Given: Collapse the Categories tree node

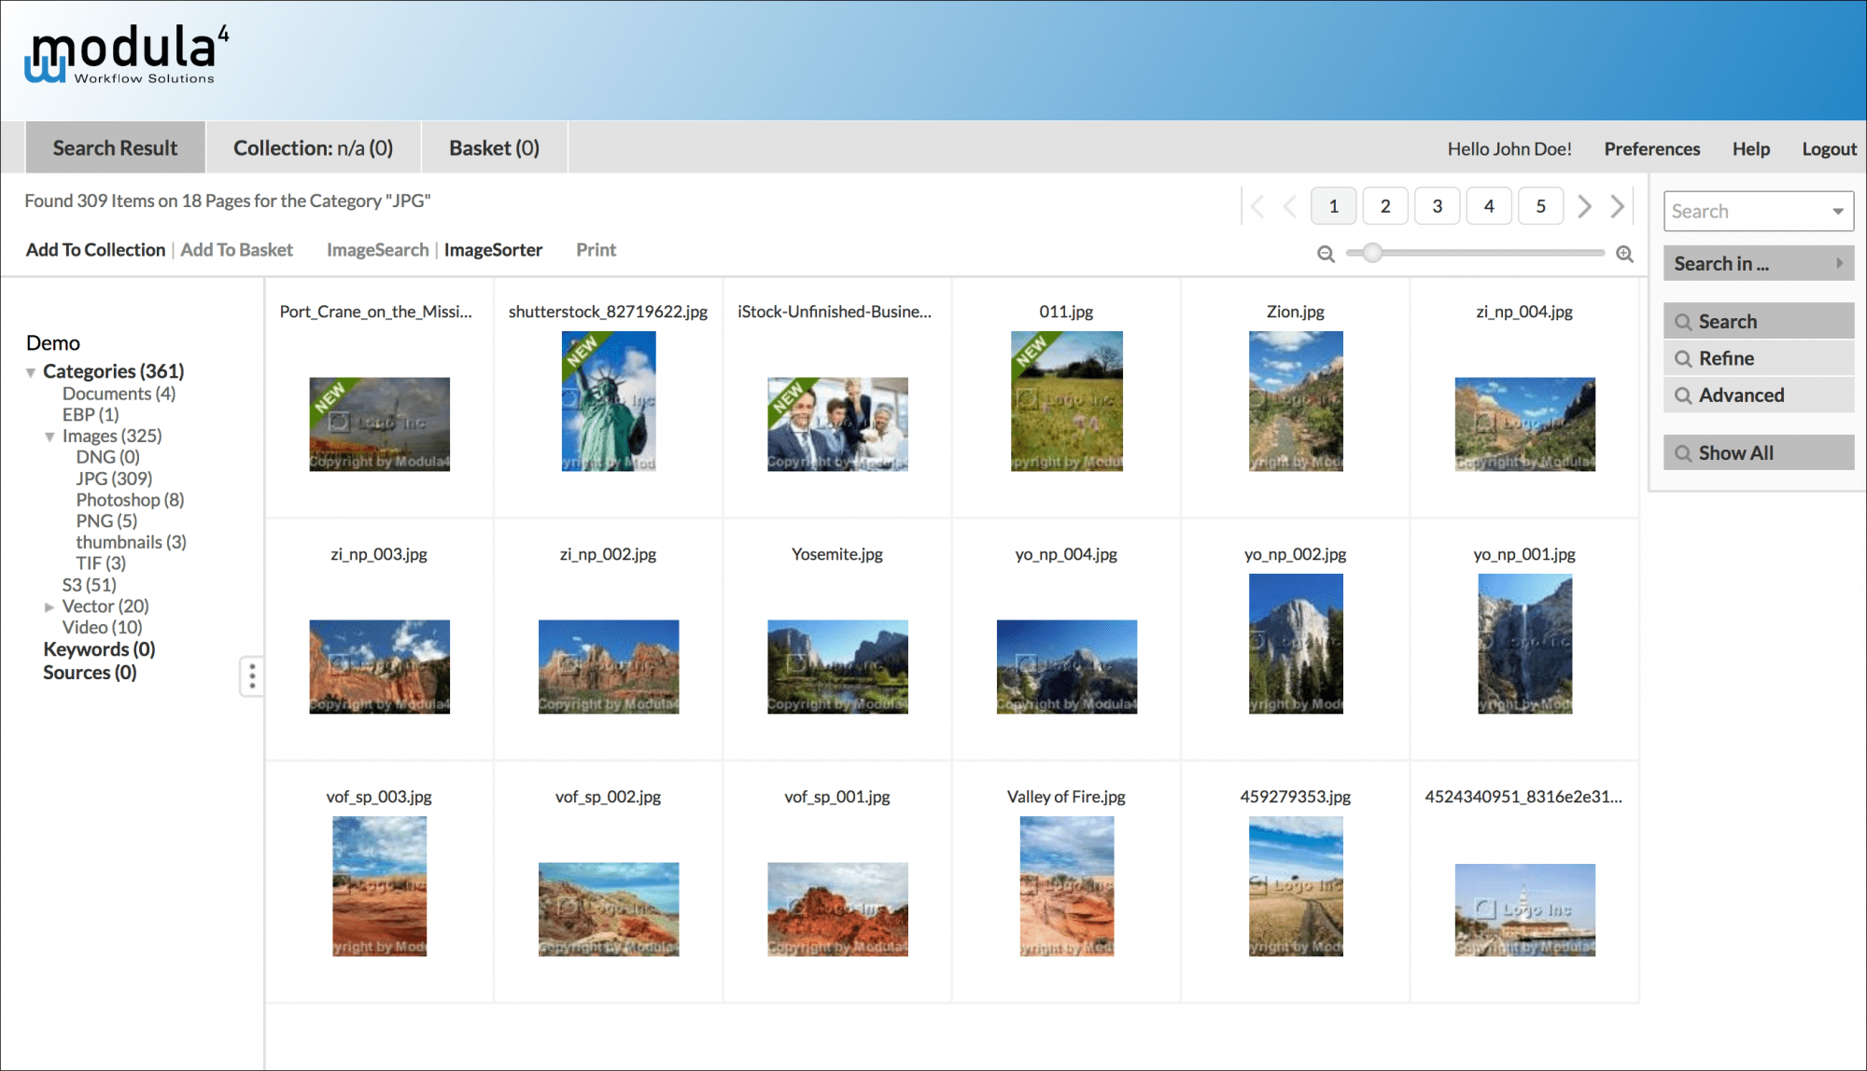Looking at the screenshot, I should click(31, 372).
